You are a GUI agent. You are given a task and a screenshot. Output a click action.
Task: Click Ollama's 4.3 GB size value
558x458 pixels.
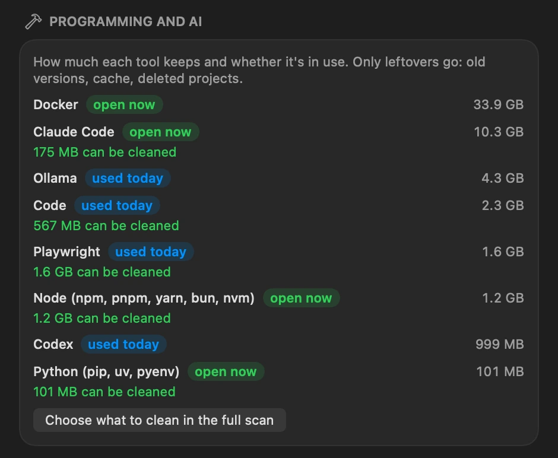coord(502,178)
